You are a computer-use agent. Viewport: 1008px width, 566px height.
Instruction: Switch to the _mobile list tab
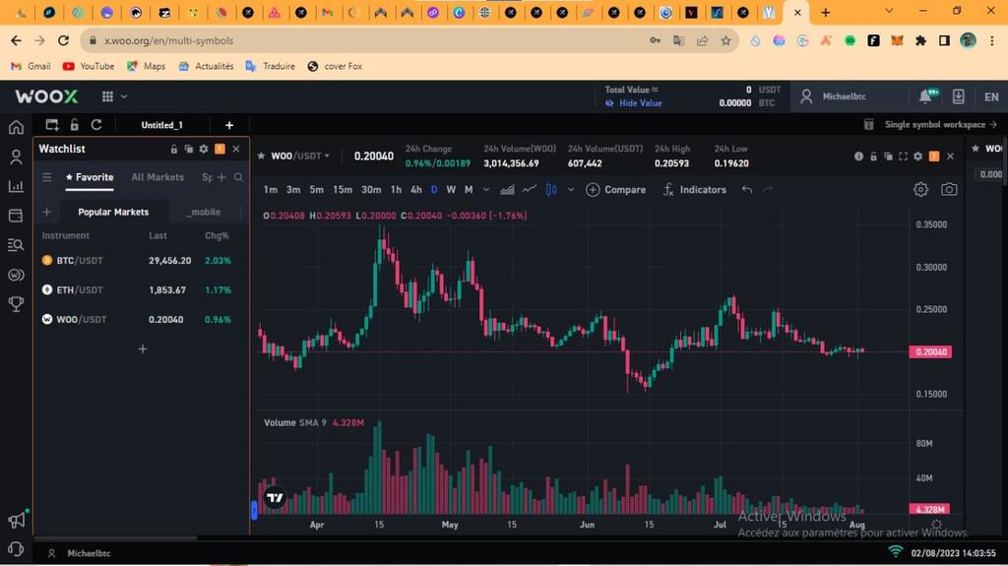pyautogui.click(x=205, y=212)
